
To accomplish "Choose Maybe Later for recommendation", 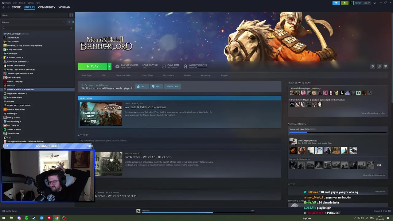I will click(173, 86).
